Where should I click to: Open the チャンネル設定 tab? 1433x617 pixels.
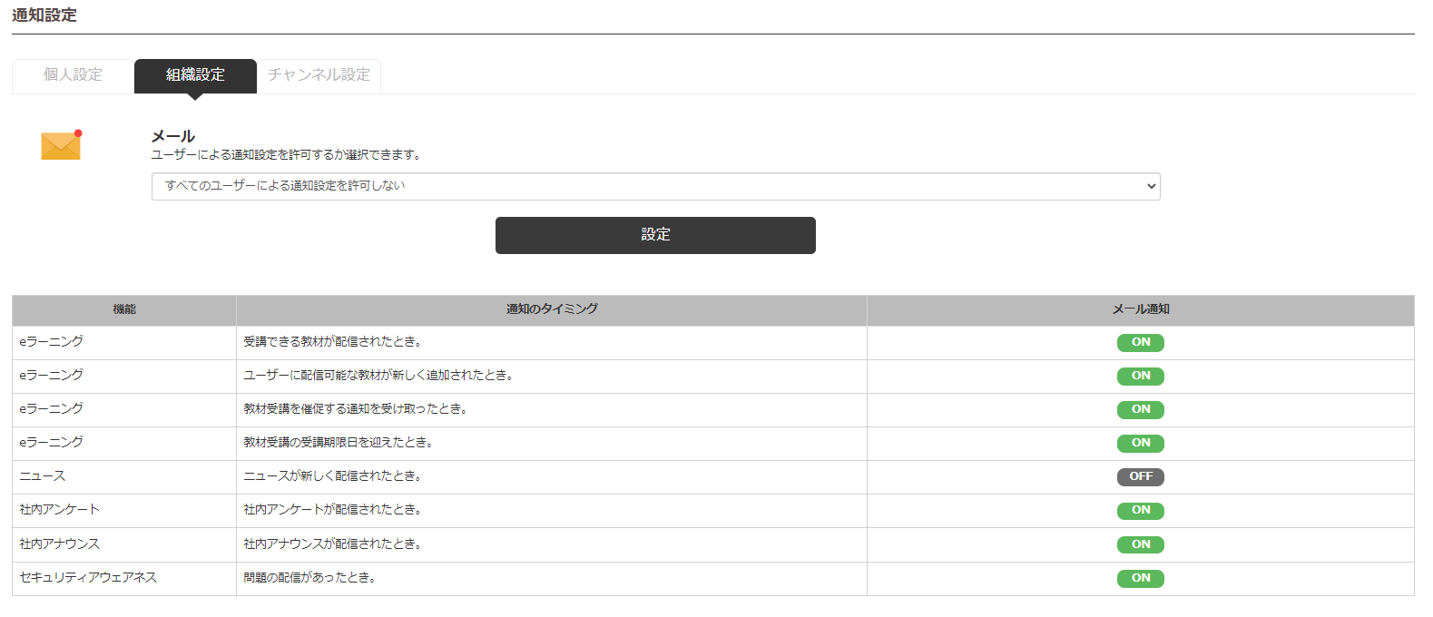pyautogui.click(x=319, y=75)
